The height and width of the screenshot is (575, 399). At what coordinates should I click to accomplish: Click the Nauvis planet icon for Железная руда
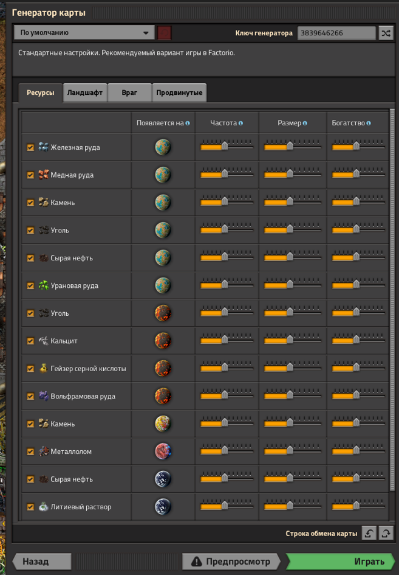coord(163,147)
